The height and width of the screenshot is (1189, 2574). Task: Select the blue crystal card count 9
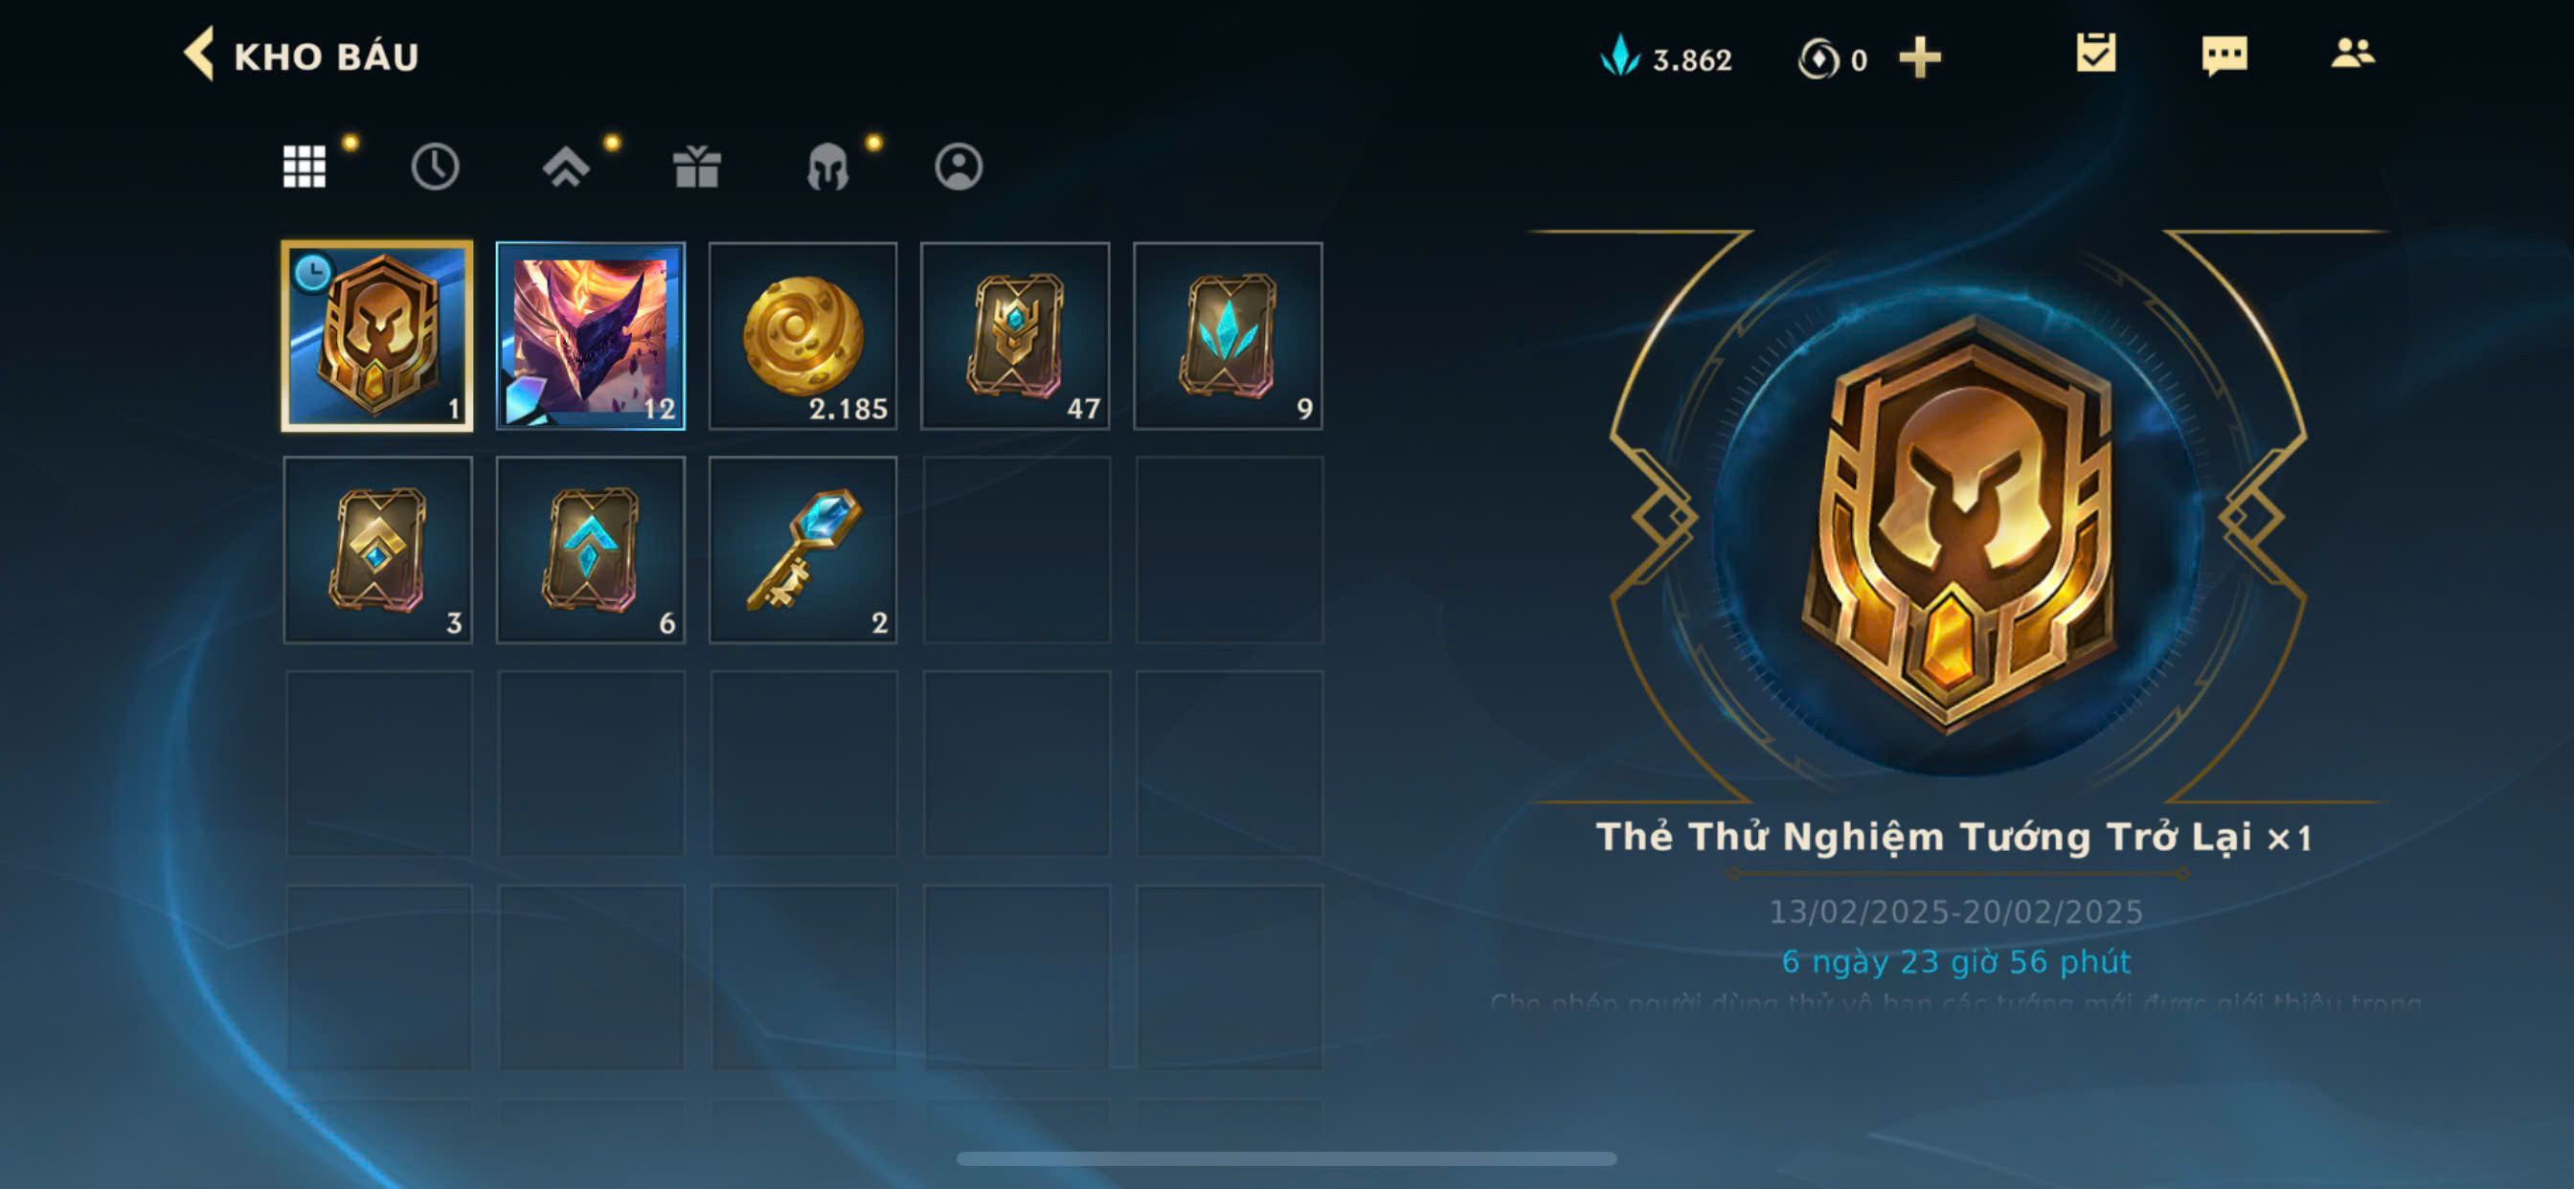pyautogui.click(x=1228, y=336)
